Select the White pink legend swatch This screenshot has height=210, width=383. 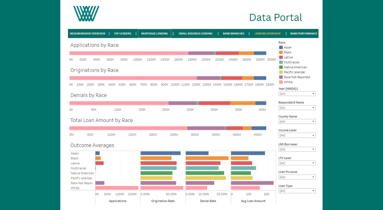click(x=281, y=82)
